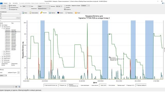Open the Заказ tab

(x=25, y=13)
